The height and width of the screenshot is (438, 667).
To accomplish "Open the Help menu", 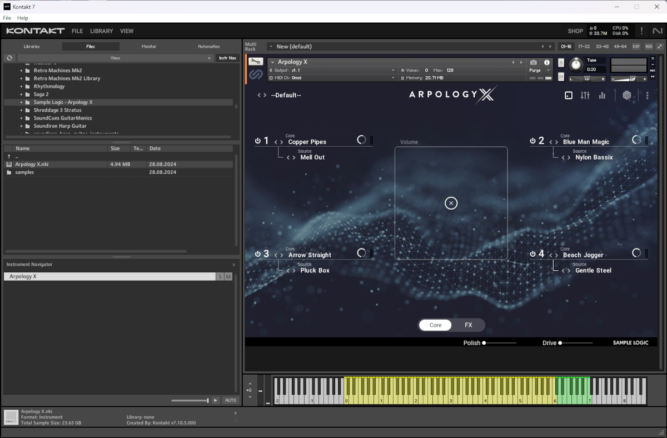I will [x=23, y=18].
